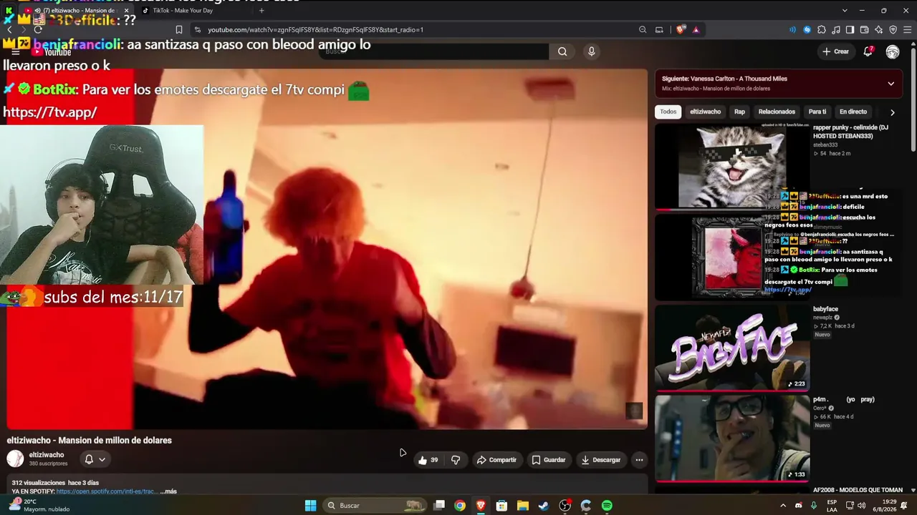The height and width of the screenshot is (515, 917).
Task: Open the tab search dropdown chevron
Action: point(845,11)
